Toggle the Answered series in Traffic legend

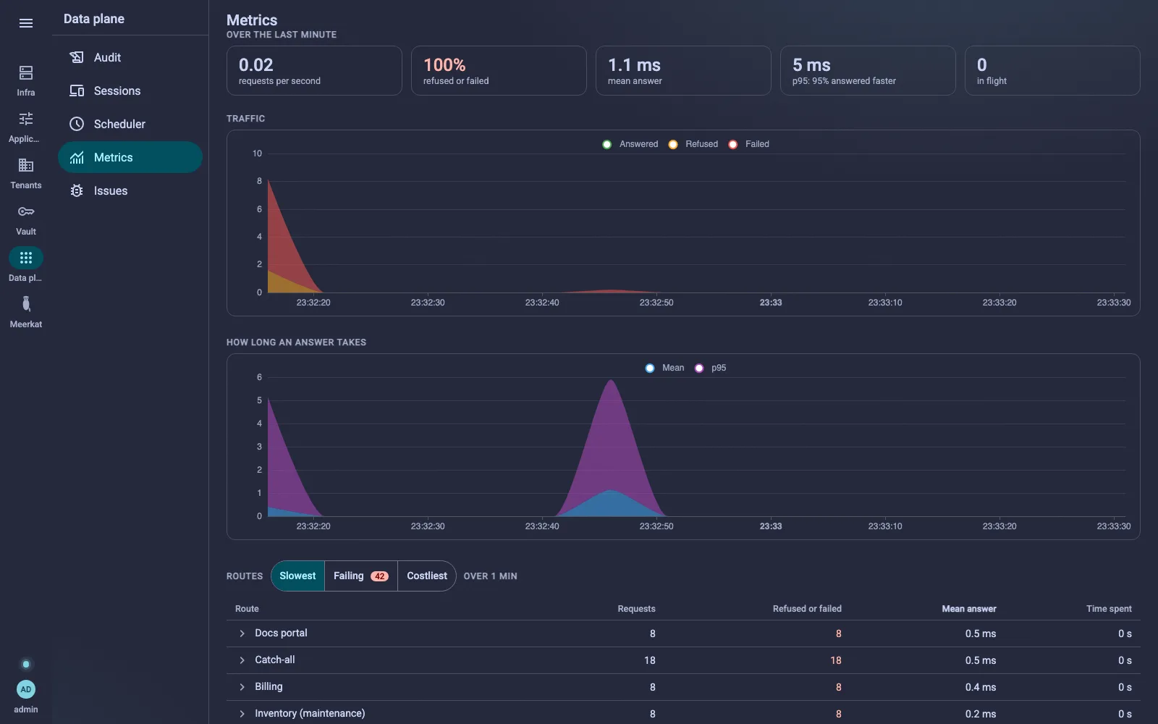(630, 144)
